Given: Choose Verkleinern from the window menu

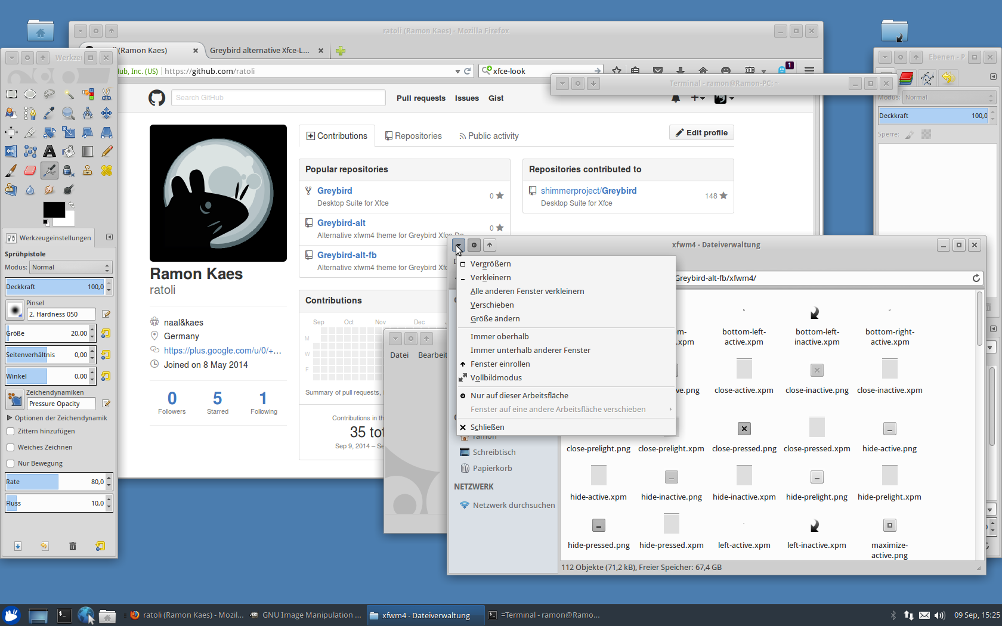Looking at the screenshot, I should tap(566, 277).
